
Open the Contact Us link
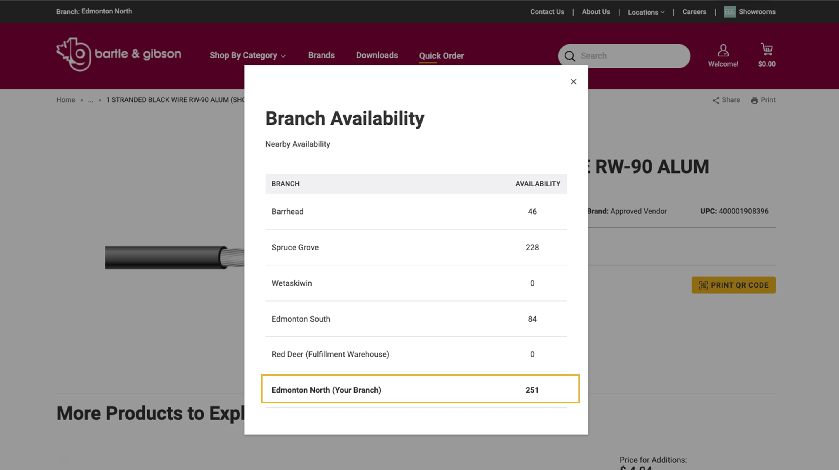click(x=547, y=12)
